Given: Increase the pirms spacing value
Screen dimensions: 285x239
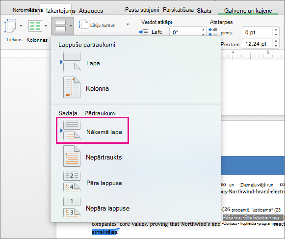Looking at the screenshot, I should [x=276, y=30].
